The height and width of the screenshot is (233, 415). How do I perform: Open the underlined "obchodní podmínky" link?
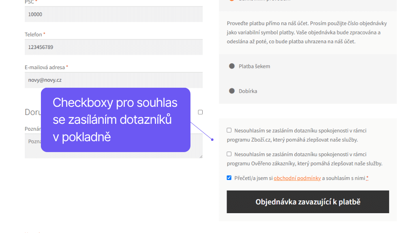coord(297,178)
